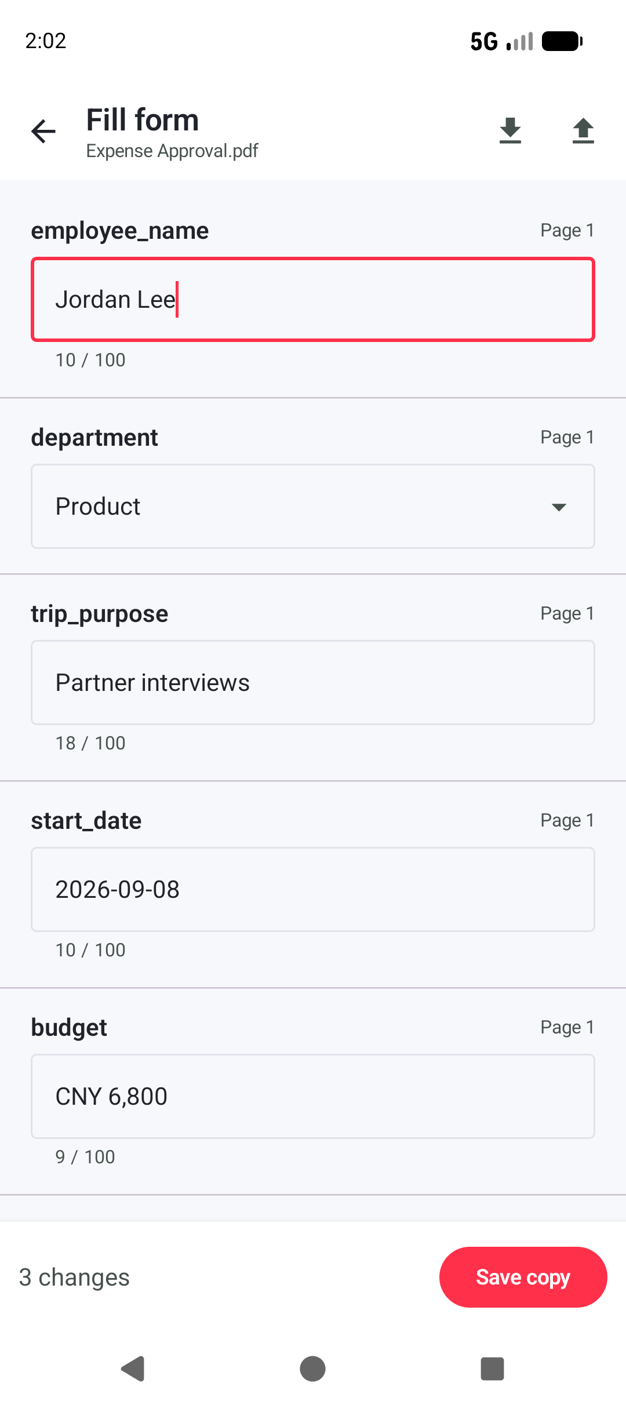
Task: Tap the Android recents square button
Action: pyautogui.click(x=492, y=1369)
